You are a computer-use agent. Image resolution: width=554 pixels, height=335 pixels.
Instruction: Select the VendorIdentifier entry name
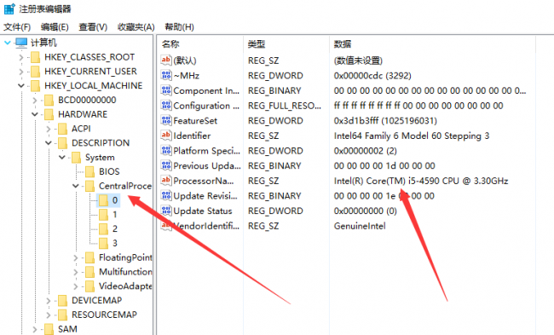[206, 226]
